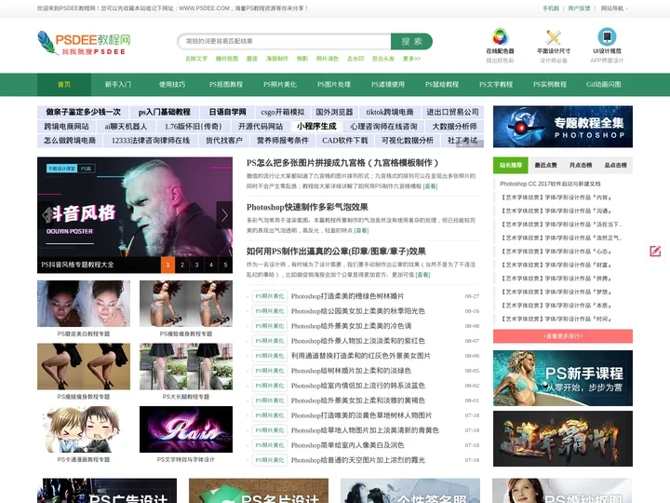The width and height of the screenshot is (670, 503).
Task: Open the PS图片处理 menu item
Action: point(334,84)
